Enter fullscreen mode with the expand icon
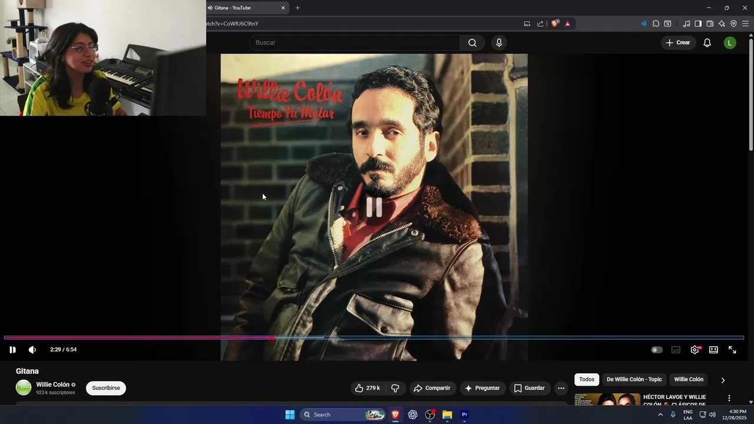Screen dimensions: 754x424 pos(732,350)
